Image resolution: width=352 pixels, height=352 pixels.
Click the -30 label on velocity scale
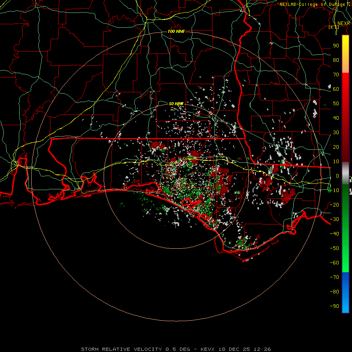(x=334, y=219)
